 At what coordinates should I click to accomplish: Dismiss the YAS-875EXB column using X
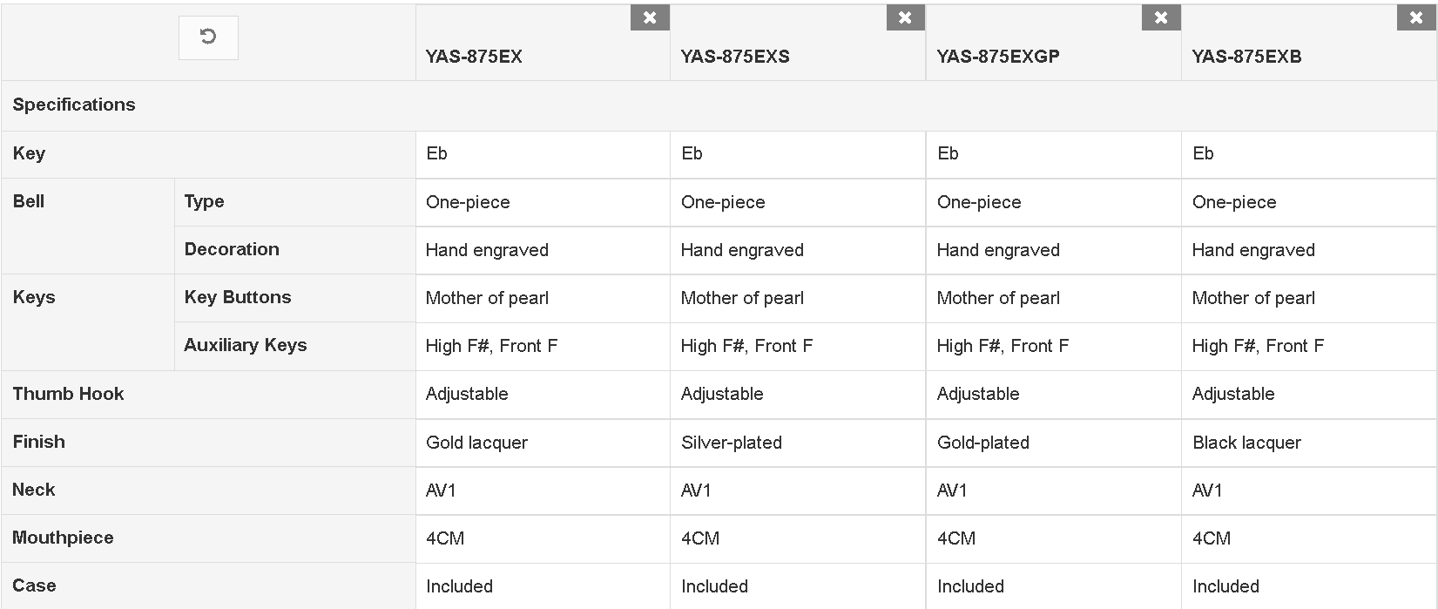click(1416, 17)
